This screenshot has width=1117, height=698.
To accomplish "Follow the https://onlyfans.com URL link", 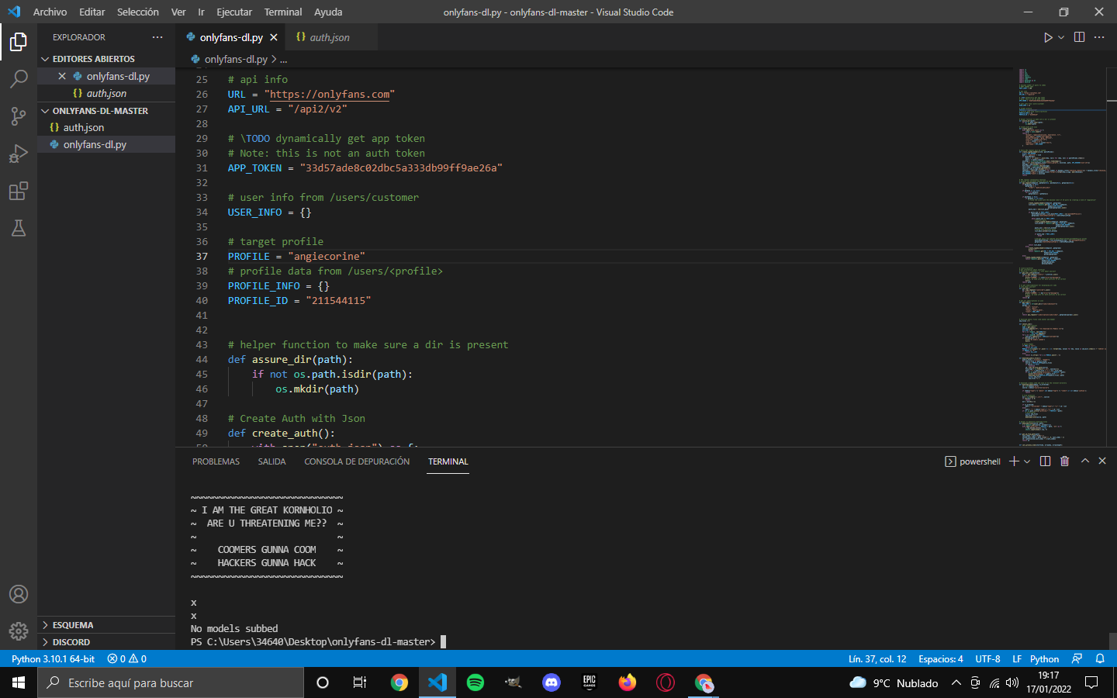I will point(330,94).
